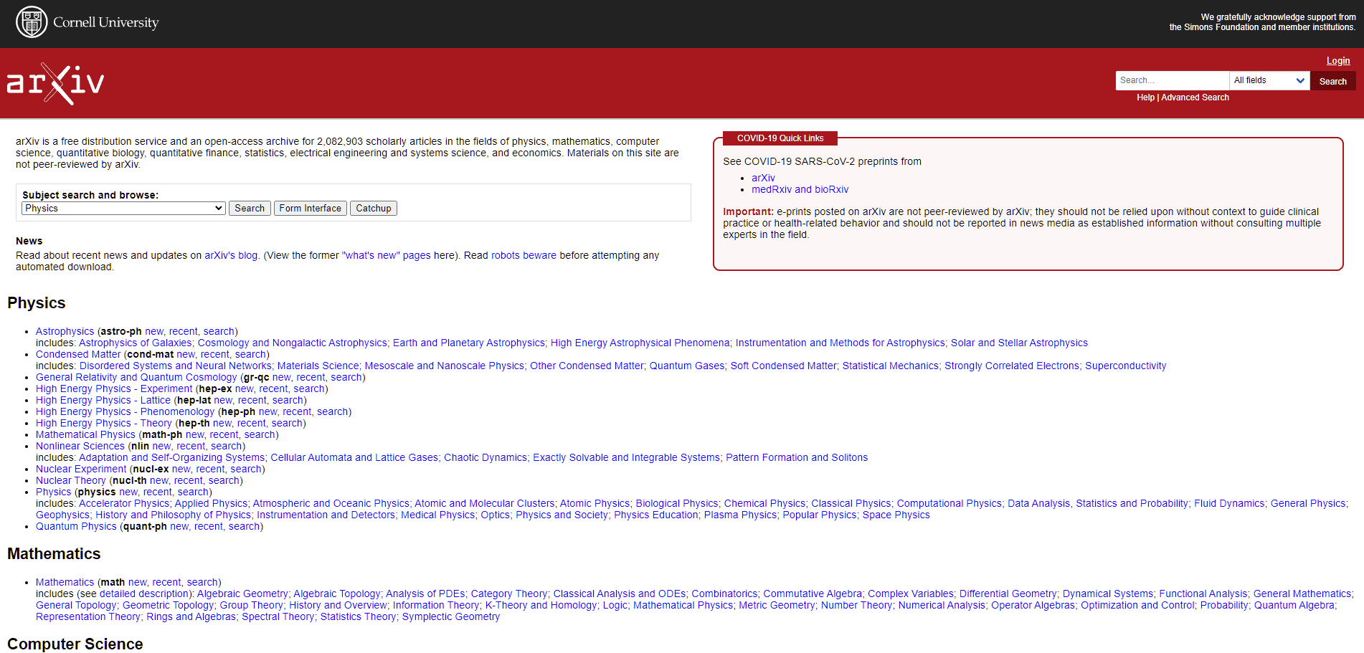Click the subject browse Search button
Image resolution: width=1364 pixels, height=653 pixels.
click(x=250, y=209)
